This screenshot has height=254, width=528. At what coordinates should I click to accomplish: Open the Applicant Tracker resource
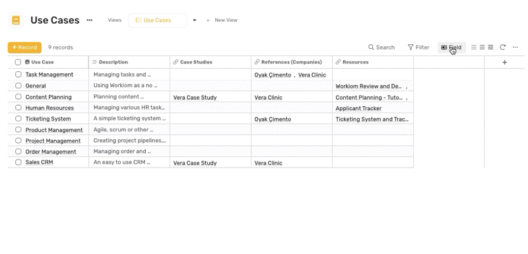(358, 108)
